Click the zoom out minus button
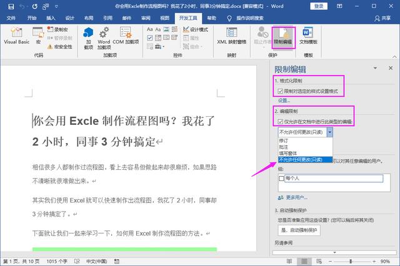 331,261
